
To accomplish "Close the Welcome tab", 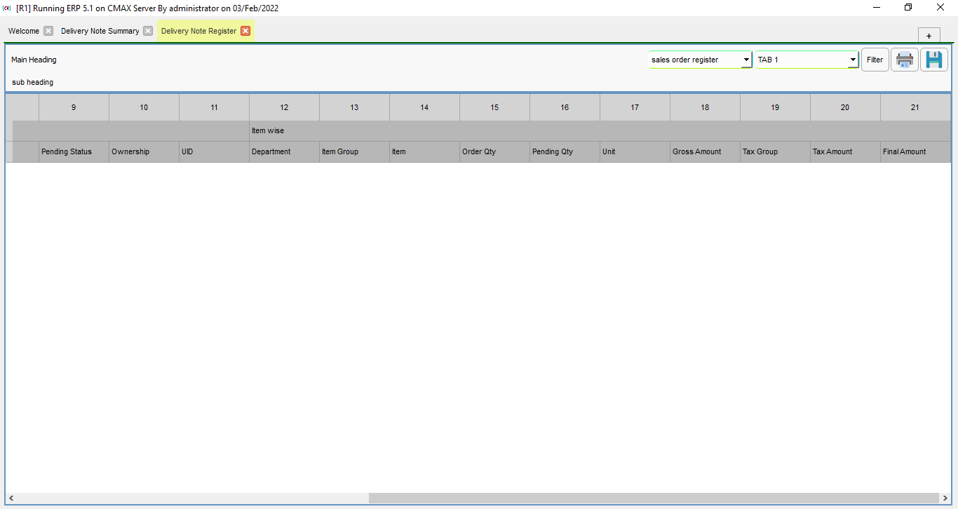I will pos(47,31).
